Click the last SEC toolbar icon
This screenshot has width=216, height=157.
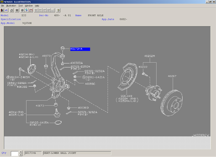(53, 10)
